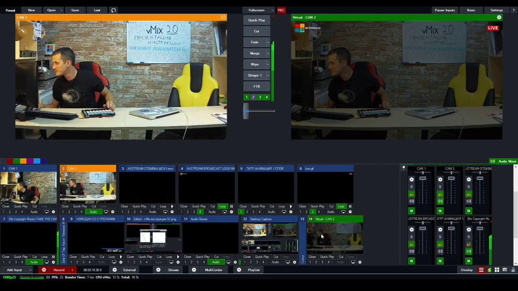The image size is (518, 291).
Task: Open PlayList settings gear
Action: coord(239,270)
